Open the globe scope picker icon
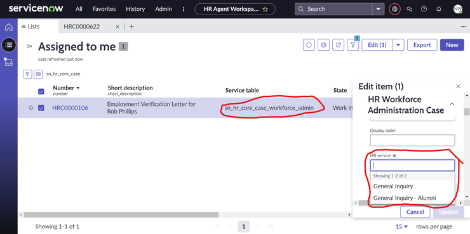 point(395,9)
